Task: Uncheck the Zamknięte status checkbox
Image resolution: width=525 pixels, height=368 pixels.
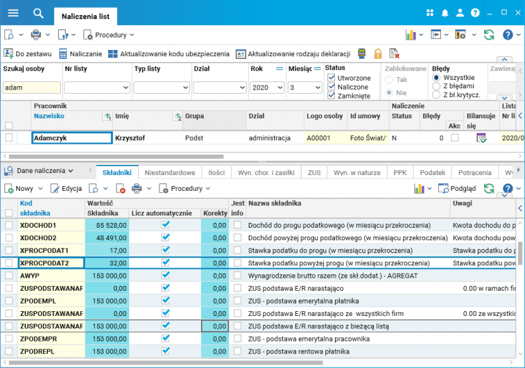Action: click(x=332, y=96)
